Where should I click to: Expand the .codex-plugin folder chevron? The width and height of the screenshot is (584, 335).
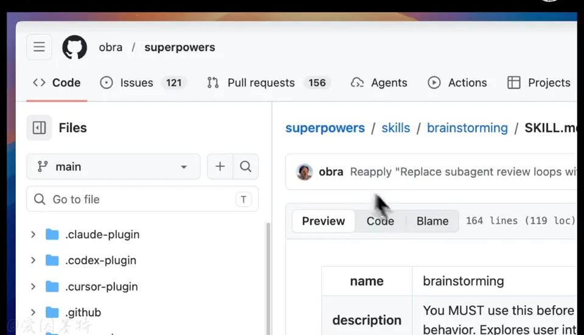[x=33, y=260]
